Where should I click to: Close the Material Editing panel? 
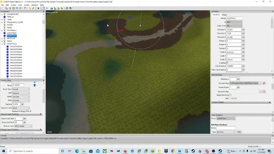pyautogui.click(x=272, y=75)
